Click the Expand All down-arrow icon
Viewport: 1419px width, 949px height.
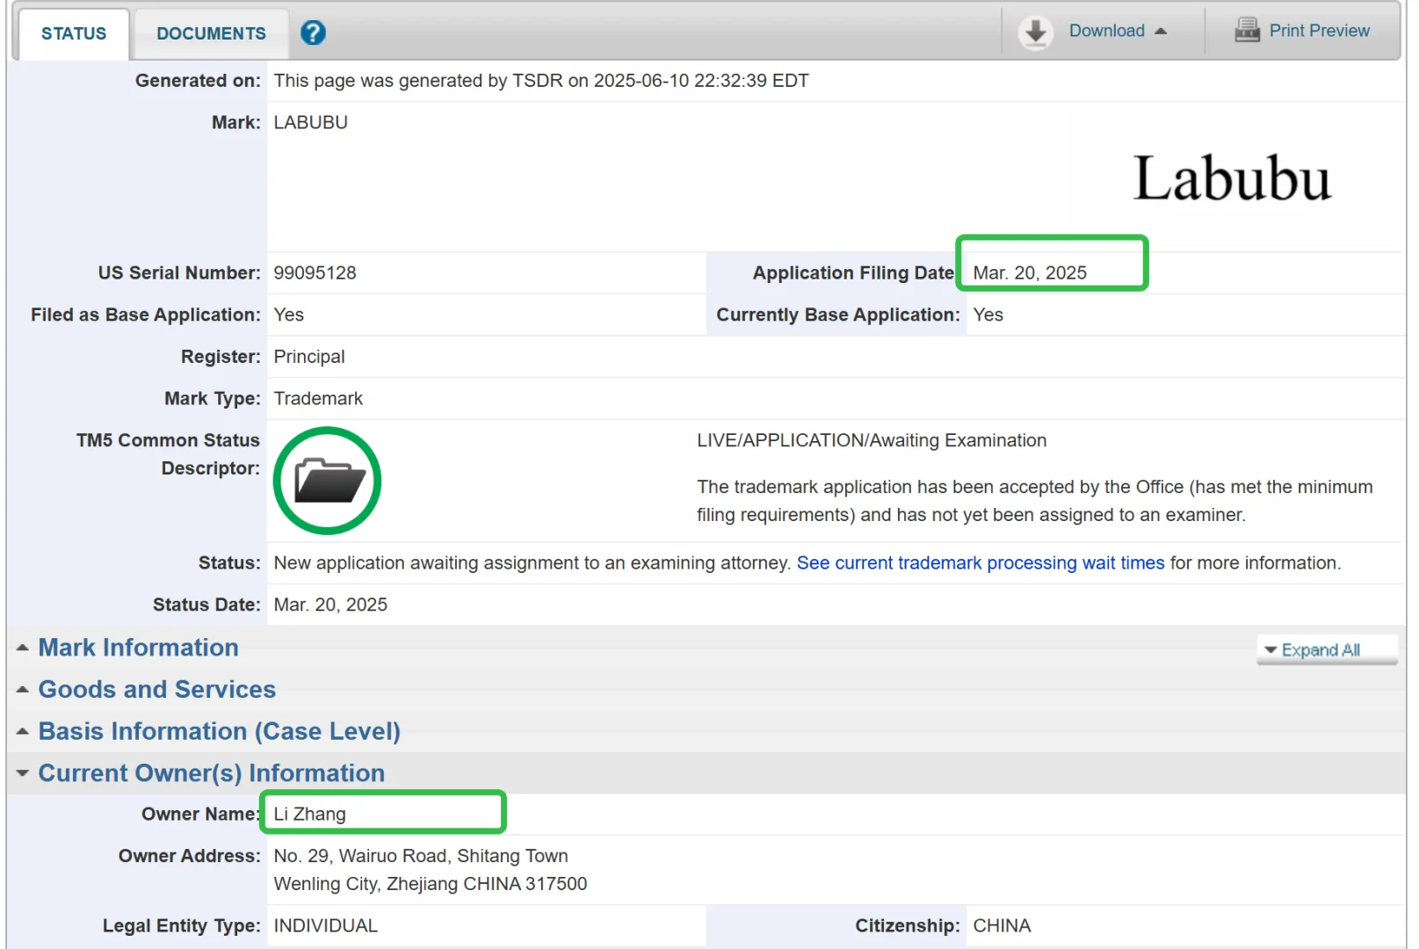pos(1271,650)
